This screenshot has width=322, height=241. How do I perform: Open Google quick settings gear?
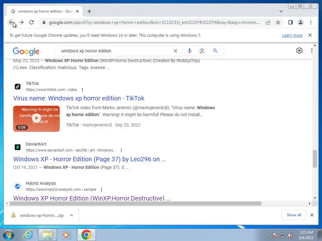tap(299, 51)
